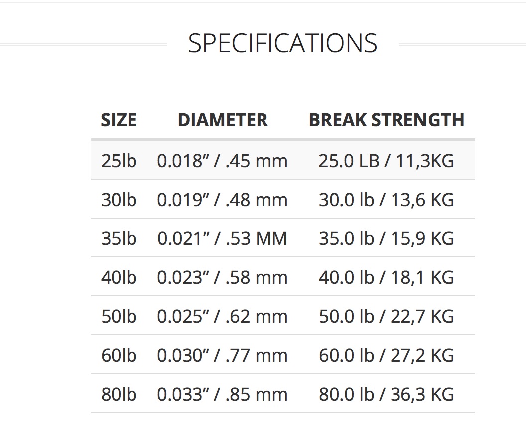Image resolution: width=526 pixels, height=444 pixels.
Task: Click the 0.021” / .53 MM diameter cell
Action: pyautogui.click(x=223, y=238)
